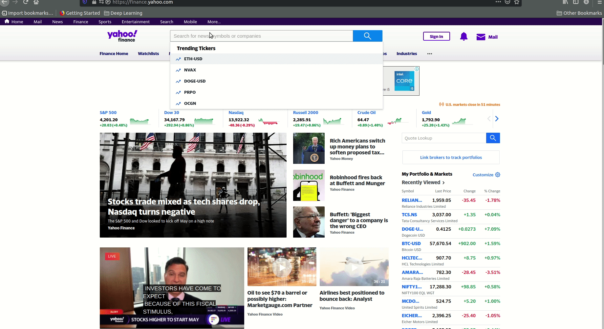604x329 pixels.
Task: Click the page vertical scrollbar
Action: 602,41
